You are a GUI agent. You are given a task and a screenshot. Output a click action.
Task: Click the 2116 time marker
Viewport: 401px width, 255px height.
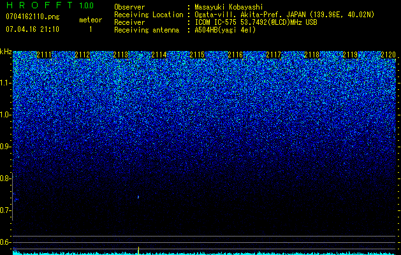(235, 55)
